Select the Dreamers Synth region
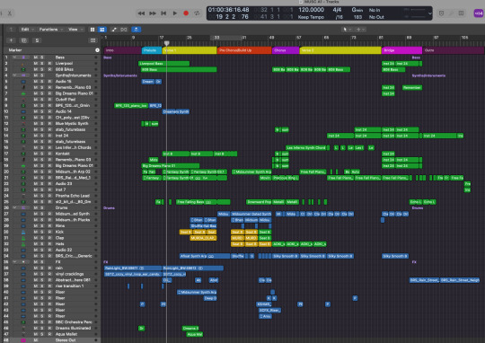Image resolution: width=485 pixels, height=343 pixels. click(176, 111)
